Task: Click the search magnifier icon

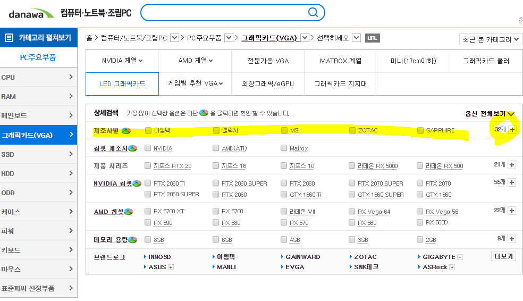Action: pyautogui.click(x=313, y=12)
